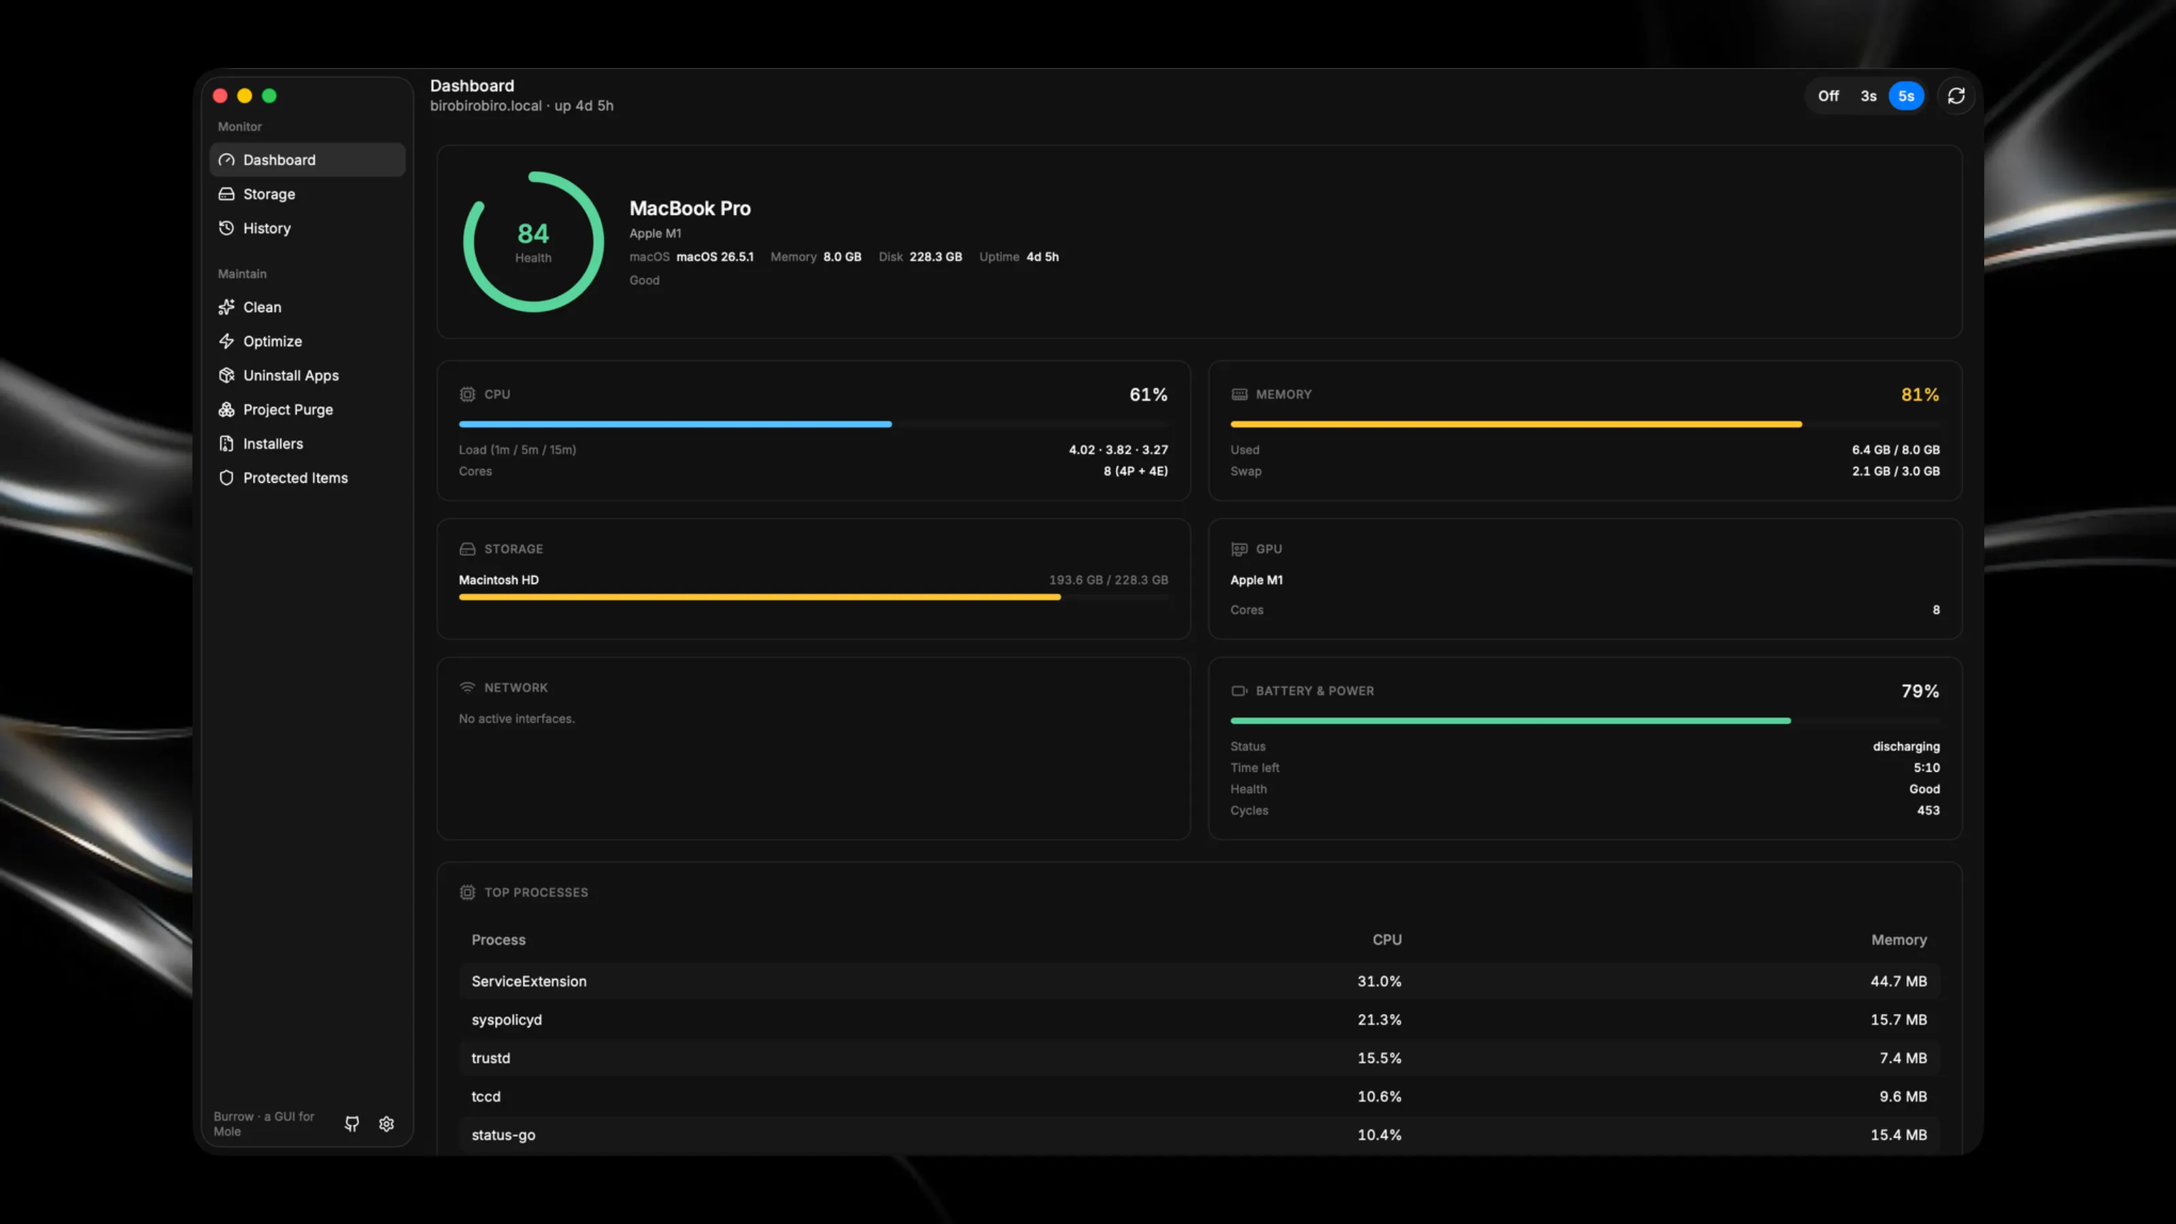Click the Clean sparkle icon
This screenshot has width=2176, height=1224.
tap(226, 307)
